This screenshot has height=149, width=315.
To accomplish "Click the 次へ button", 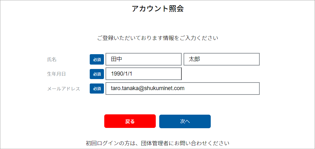I will [185, 121].
